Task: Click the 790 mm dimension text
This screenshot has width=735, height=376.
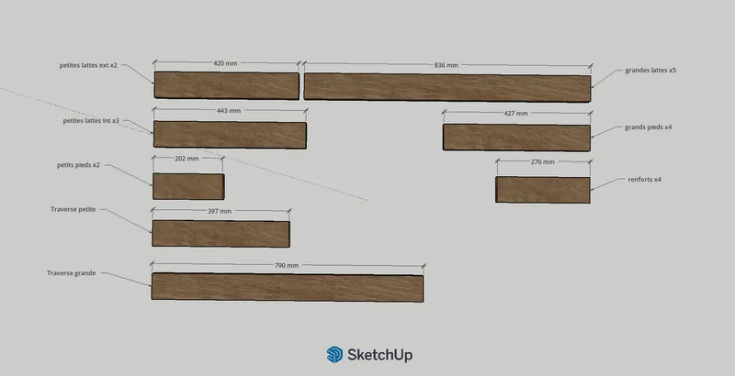Action: pos(287,266)
